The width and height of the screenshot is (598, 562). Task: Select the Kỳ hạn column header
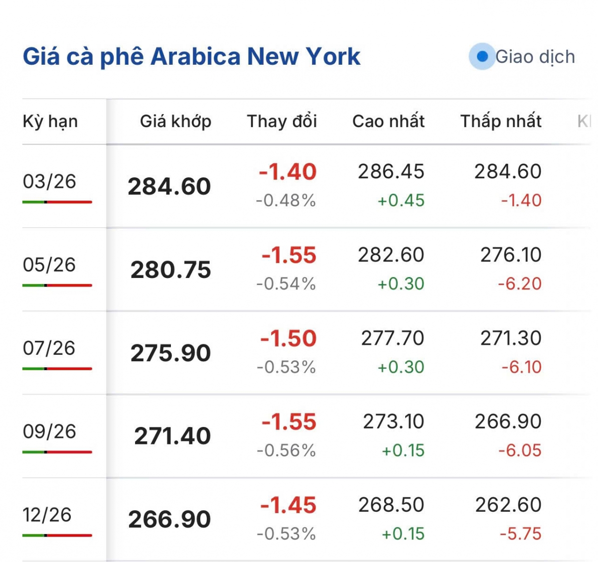[x=50, y=122]
